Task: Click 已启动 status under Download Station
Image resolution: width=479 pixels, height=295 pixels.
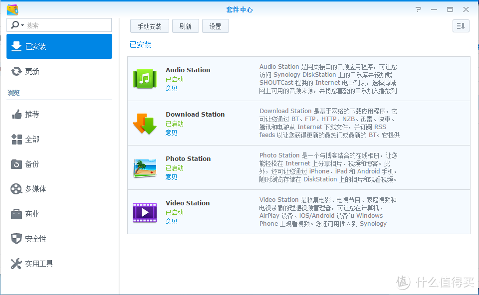Action: pos(175,124)
